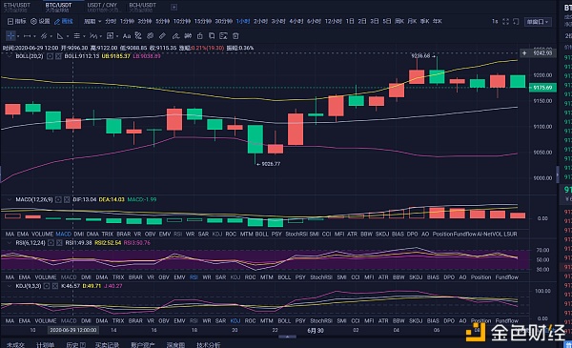The image size is (572, 348).
Task: Click the ruler measuring tool icon
Action: (162, 35)
